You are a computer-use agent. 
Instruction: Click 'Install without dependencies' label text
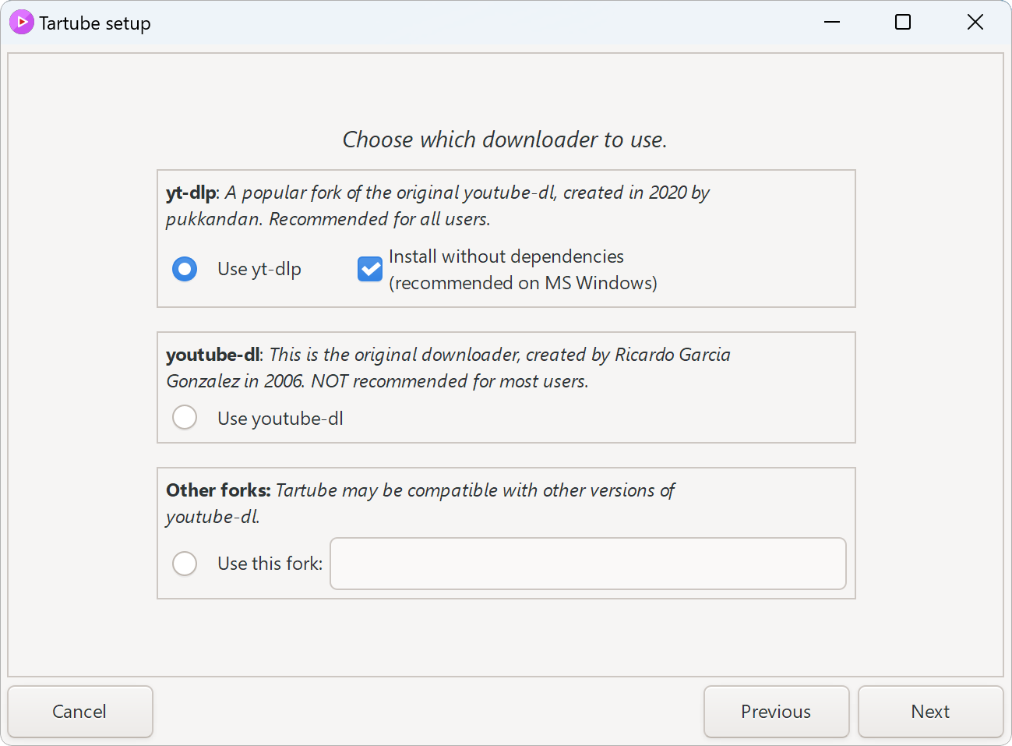tap(523, 270)
